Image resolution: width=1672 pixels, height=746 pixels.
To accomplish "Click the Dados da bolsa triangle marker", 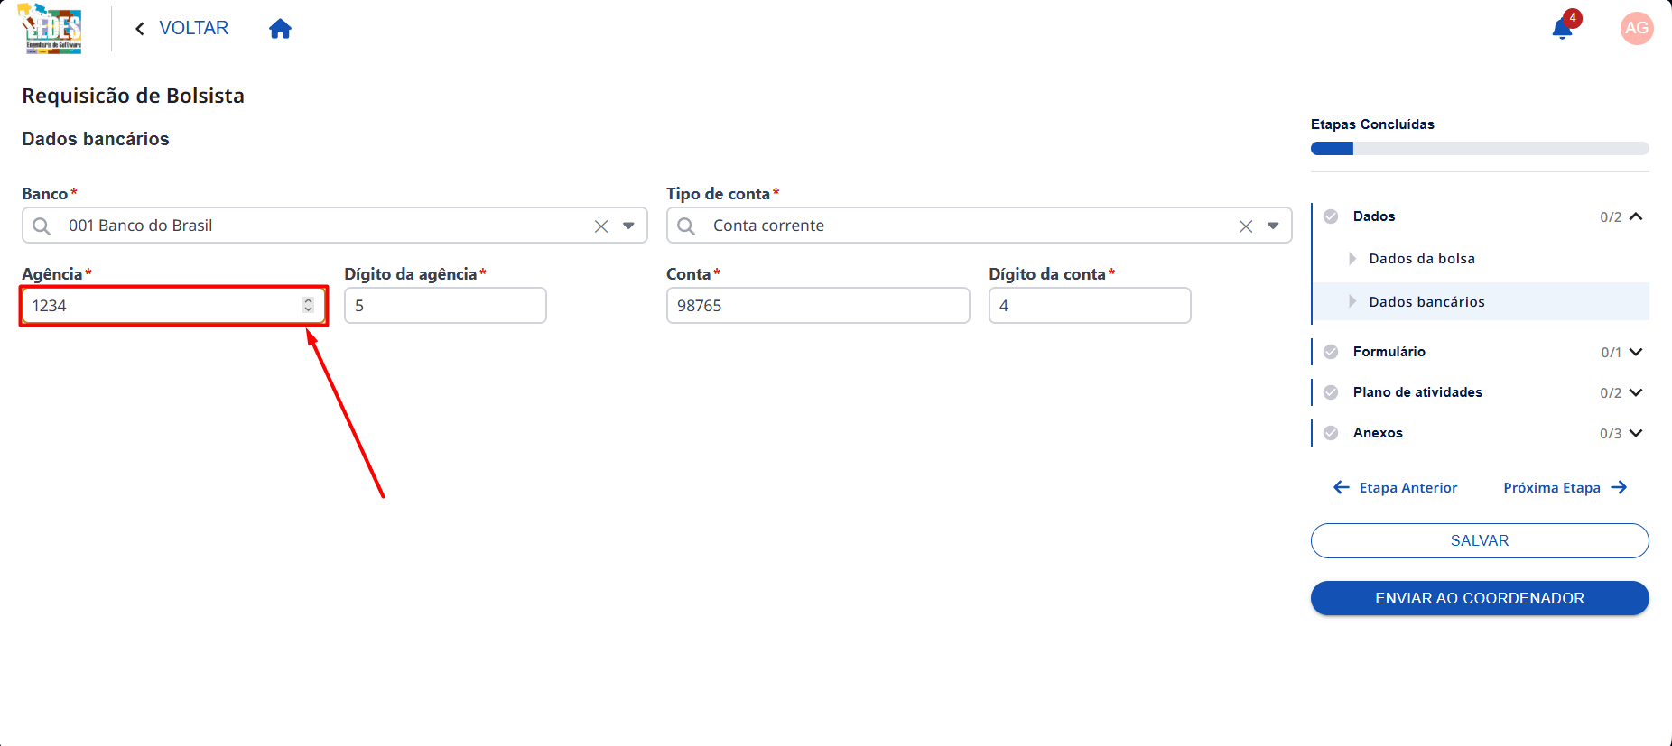I will pos(1352,259).
